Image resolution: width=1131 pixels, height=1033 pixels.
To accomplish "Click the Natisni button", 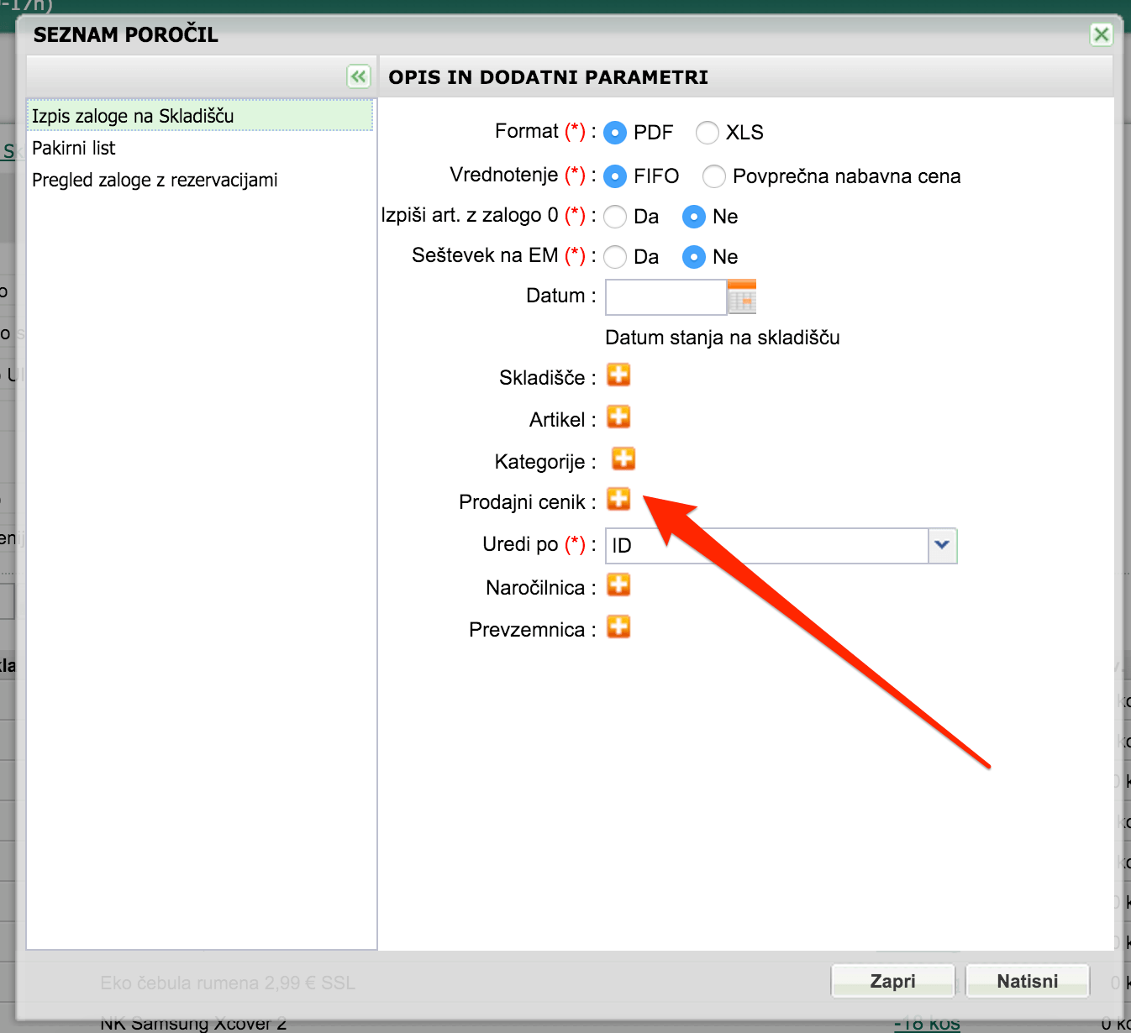I will click(x=1028, y=981).
